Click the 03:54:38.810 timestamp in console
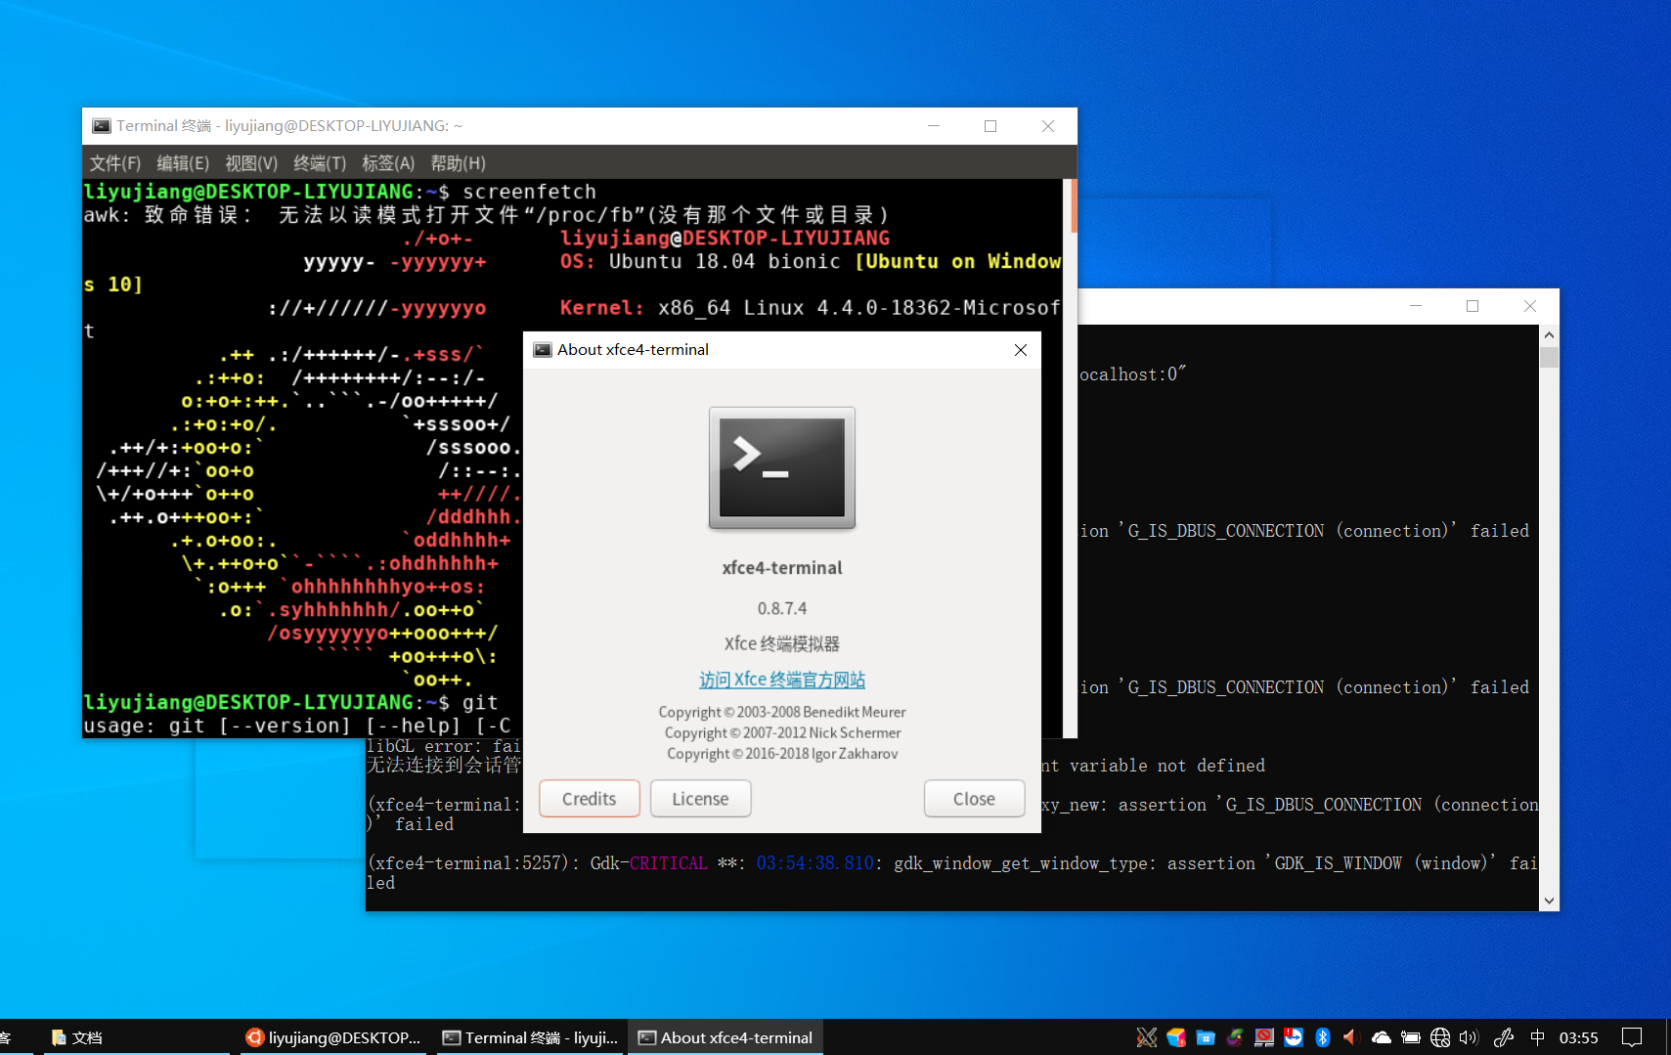The width and height of the screenshot is (1671, 1055). tap(815, 863)
